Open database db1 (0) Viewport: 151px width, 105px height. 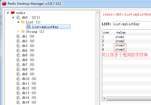click(x=28, y=36)
